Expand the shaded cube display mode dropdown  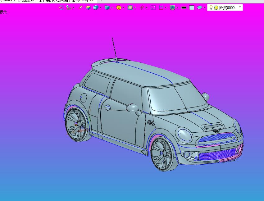click(101, 8)
